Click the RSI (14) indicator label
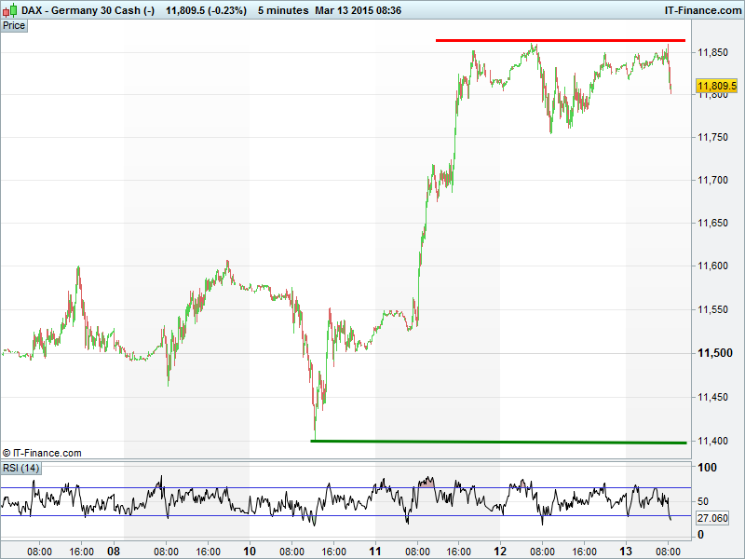The image size is (745, 559). pyautogui.click(x=20, y=468)
